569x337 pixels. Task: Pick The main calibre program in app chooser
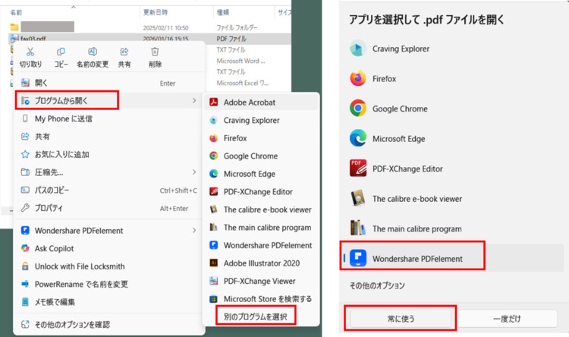click(452, 228)
